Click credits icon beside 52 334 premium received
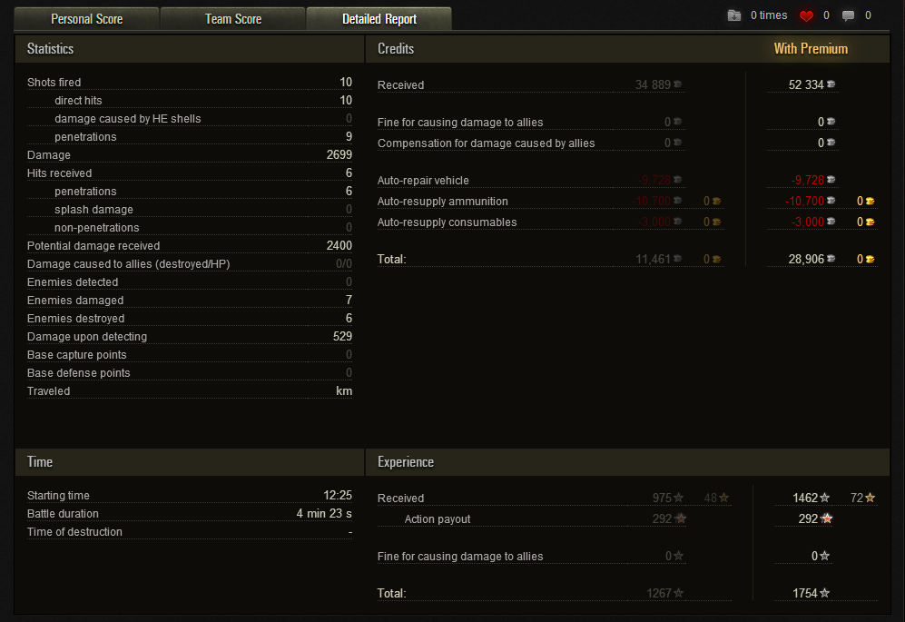The image size is (905, 622). tap(831, 85)
